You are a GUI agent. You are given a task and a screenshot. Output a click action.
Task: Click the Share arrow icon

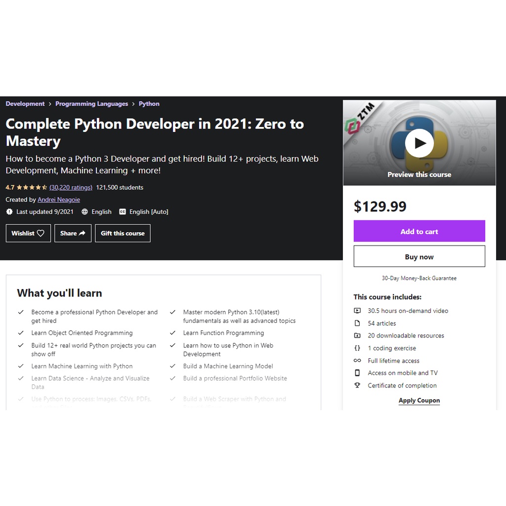pos(82,233)
